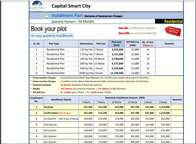Click the '500 Sq Yds' dimension cell
The image size is (196, 144).
(86, 69)
